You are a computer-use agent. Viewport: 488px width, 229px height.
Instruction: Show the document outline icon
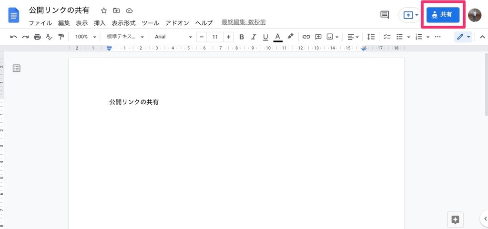pos(17,69)
